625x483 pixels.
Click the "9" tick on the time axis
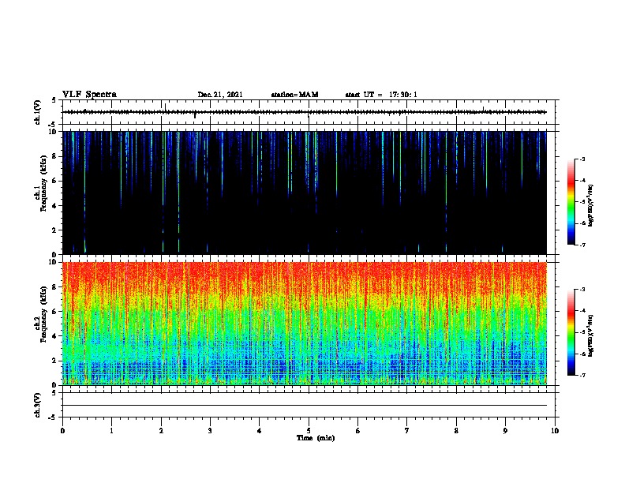point(505,431)
